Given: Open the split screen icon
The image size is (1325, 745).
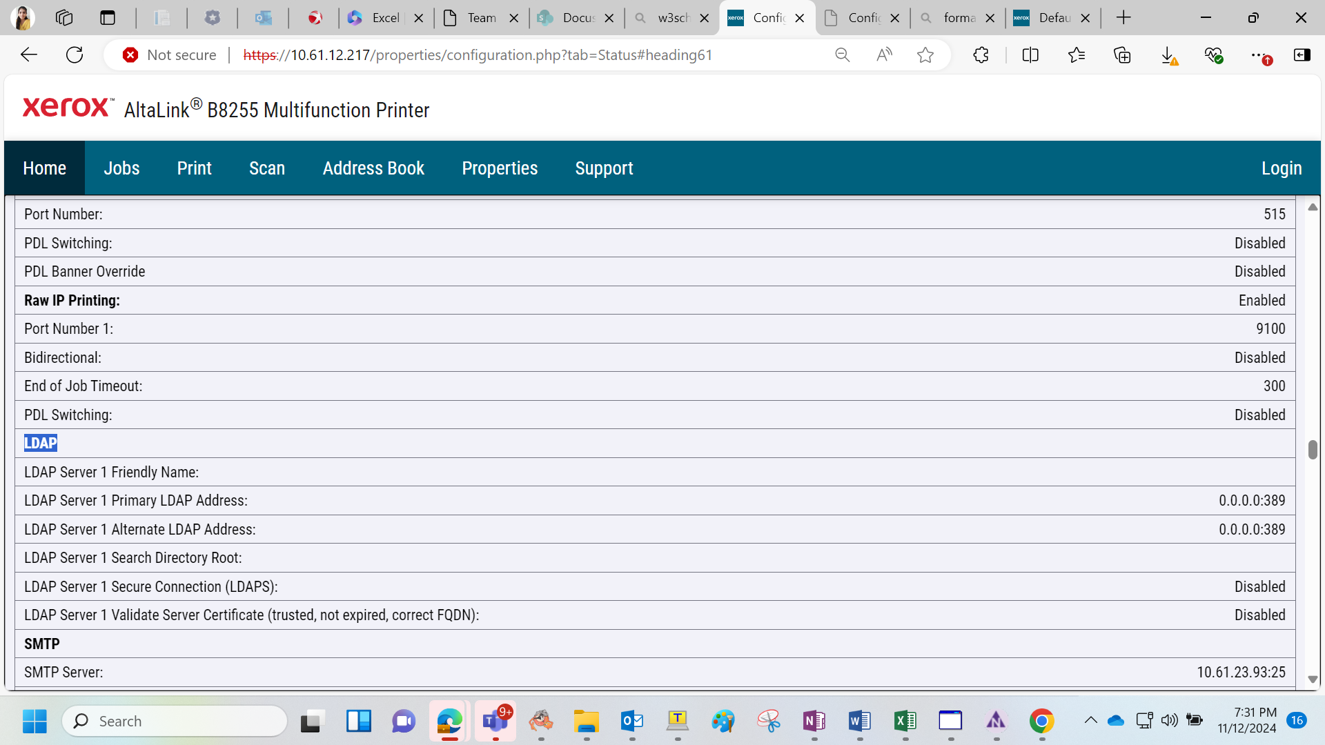Looking at the screenshot, I should pos(1030,55).
